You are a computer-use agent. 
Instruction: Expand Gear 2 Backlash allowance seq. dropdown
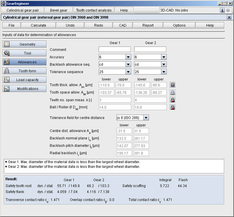[164, 64]
